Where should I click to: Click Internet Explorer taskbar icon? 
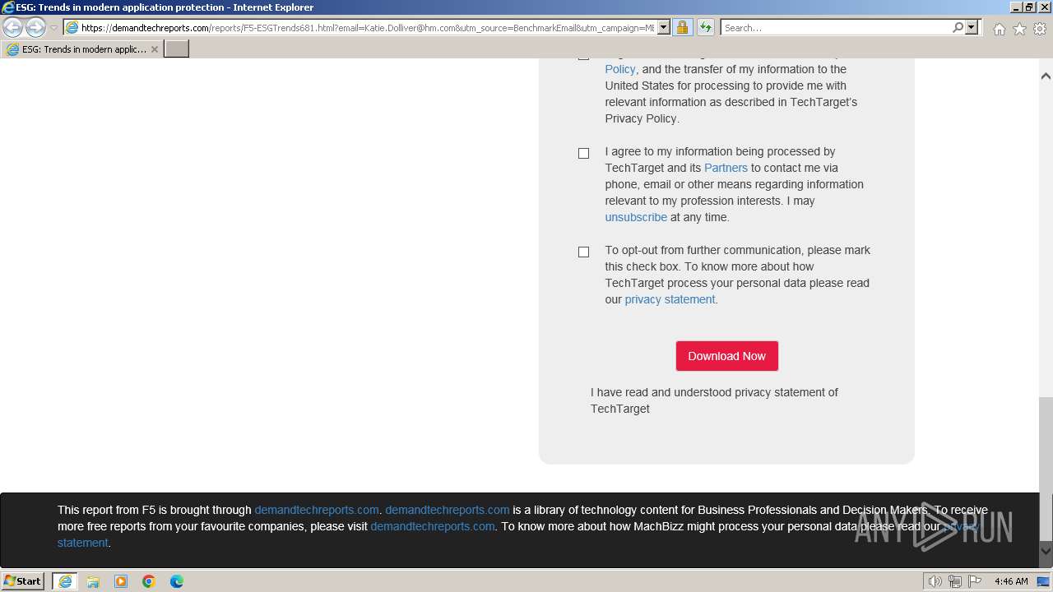[x=65, y=581]
